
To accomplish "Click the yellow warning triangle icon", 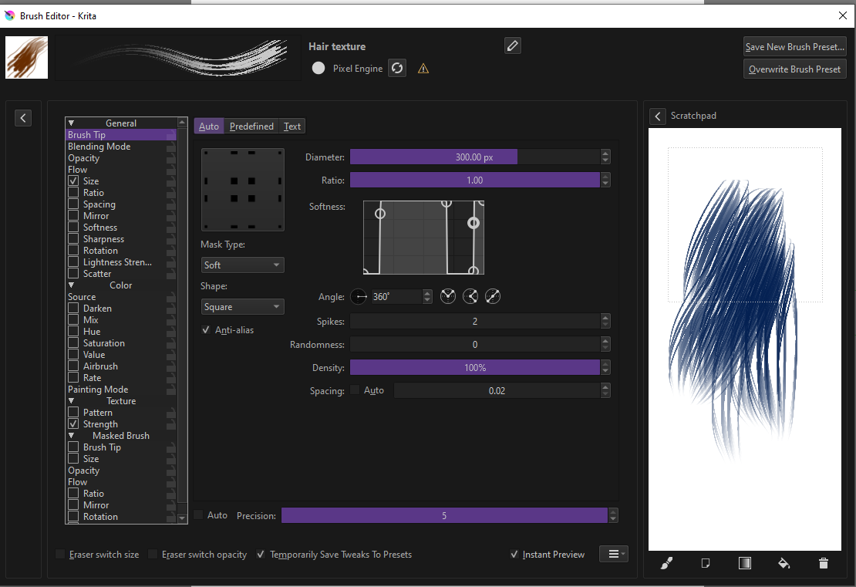I will coord(423,69).
